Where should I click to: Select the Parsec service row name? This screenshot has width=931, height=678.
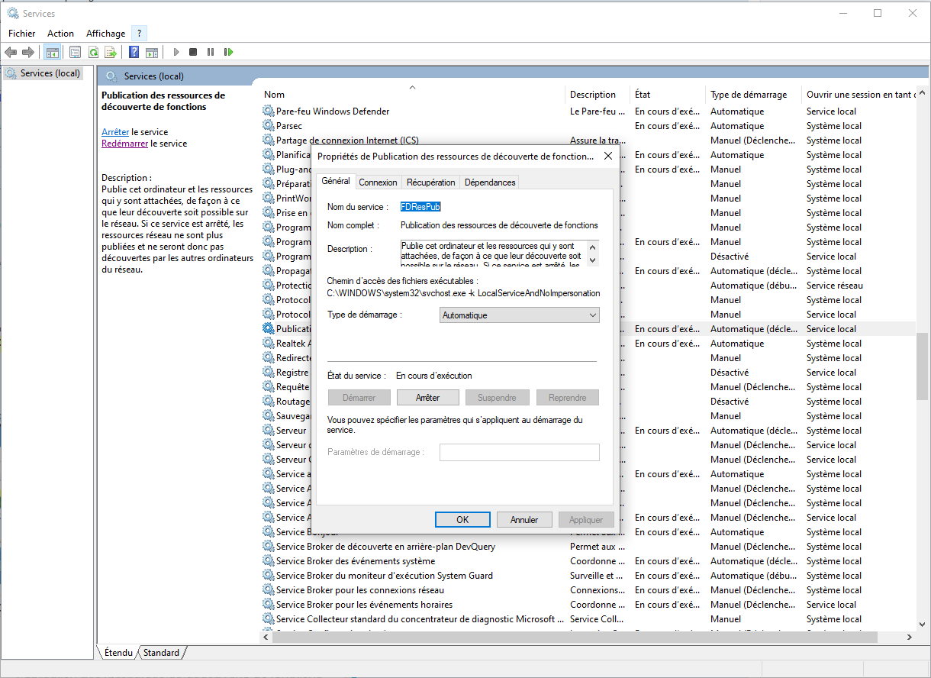[289, 126]
